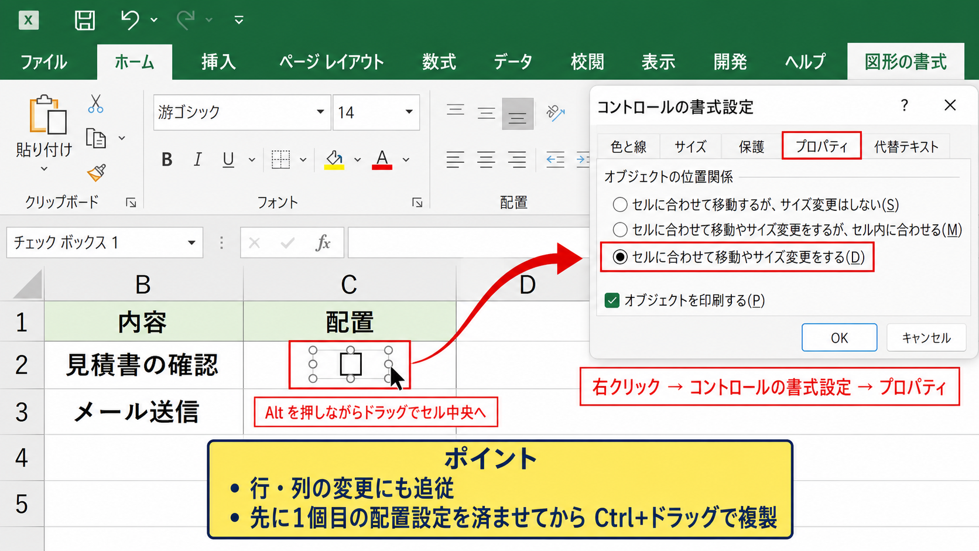This screenshot has height=551, width=979.
Task: Toggle bold formatting
Action: click(x=167, y=159)
